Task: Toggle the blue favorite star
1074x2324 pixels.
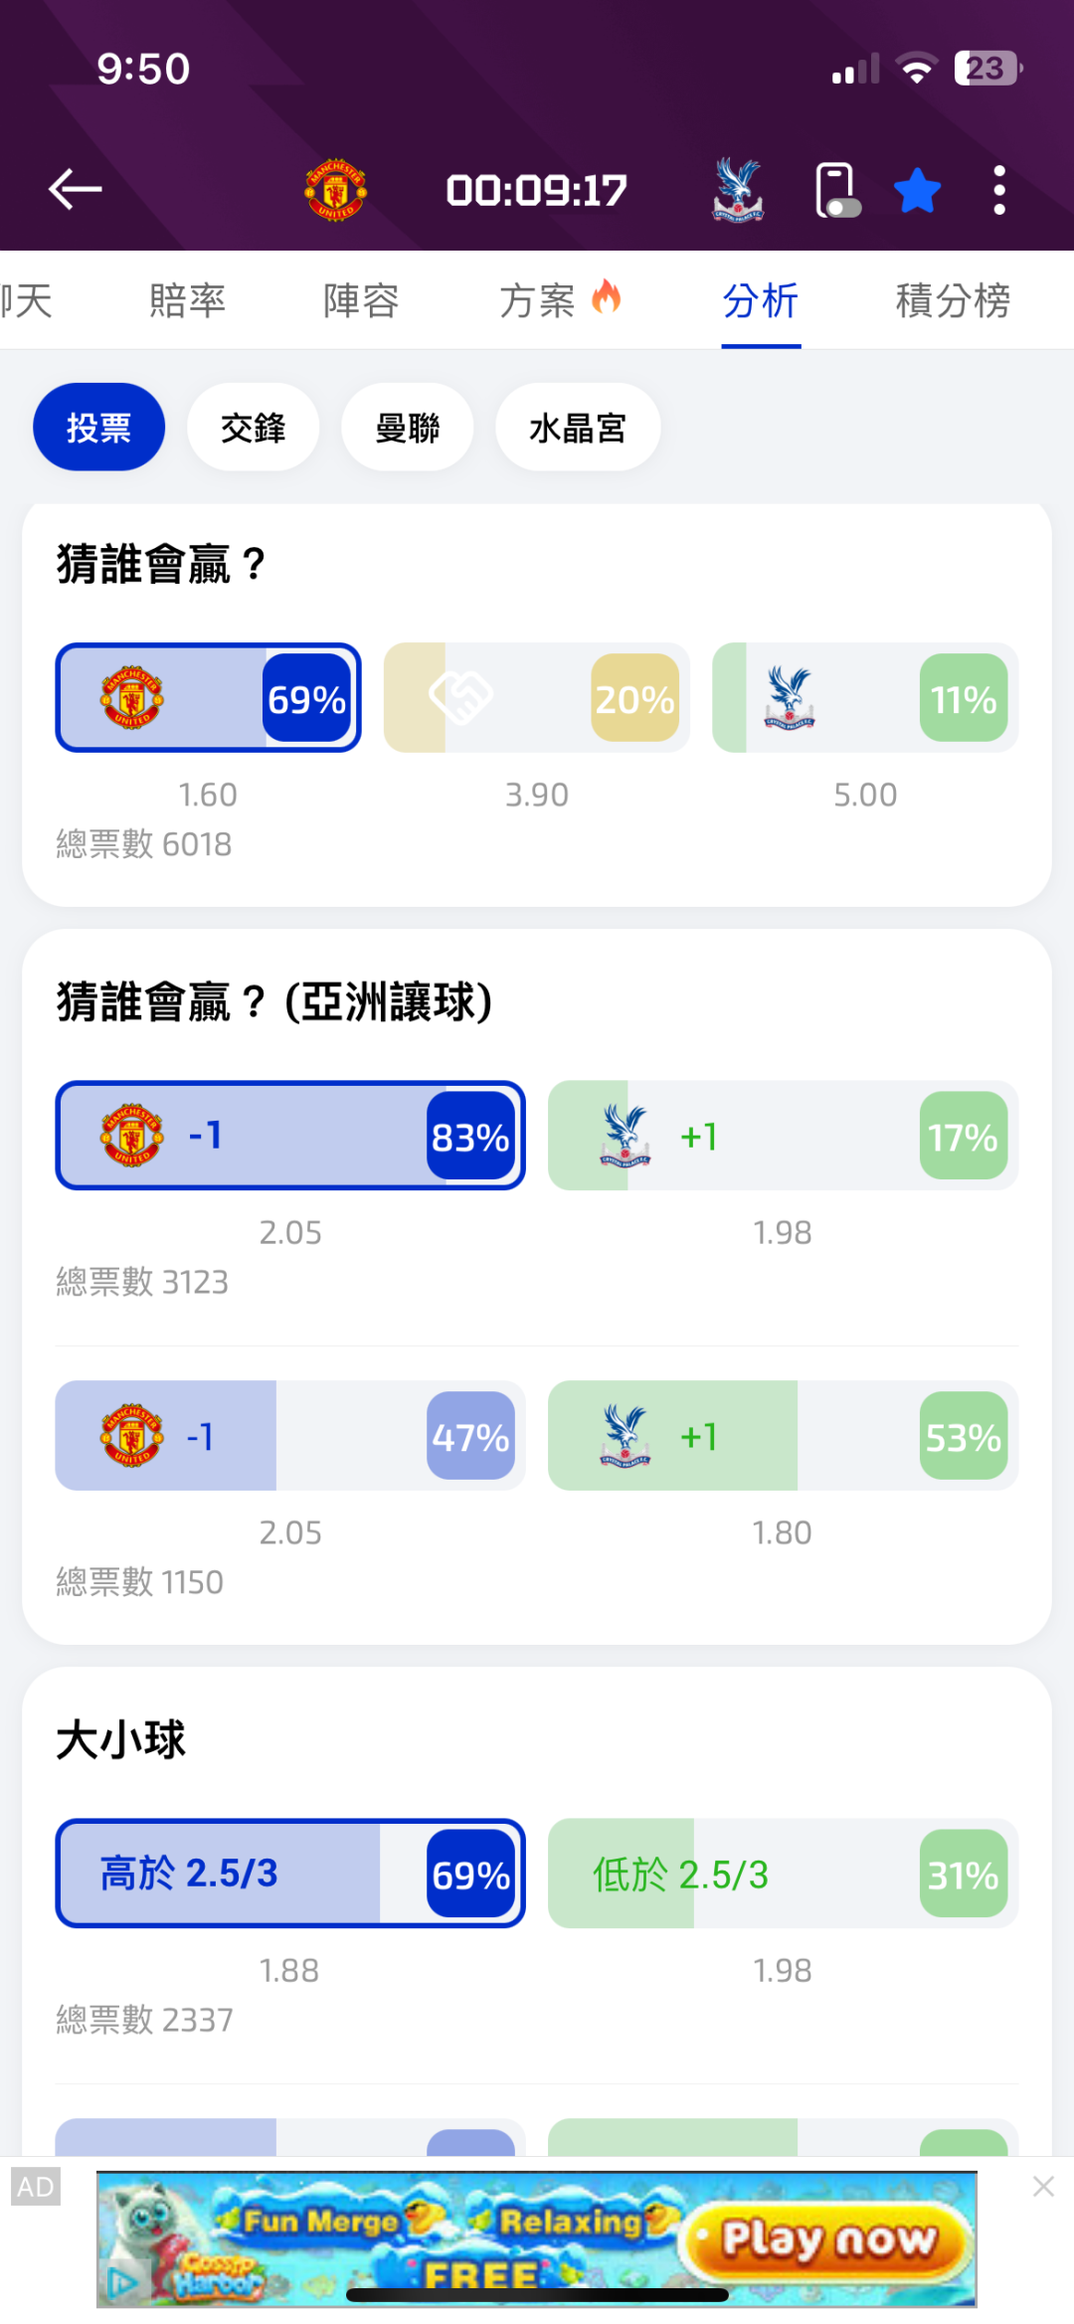Action: pos(917,190)
